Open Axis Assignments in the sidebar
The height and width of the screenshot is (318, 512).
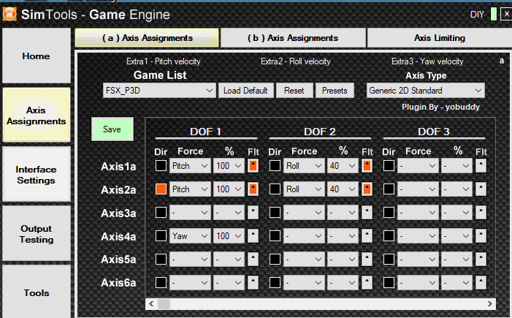coord(37,116)
